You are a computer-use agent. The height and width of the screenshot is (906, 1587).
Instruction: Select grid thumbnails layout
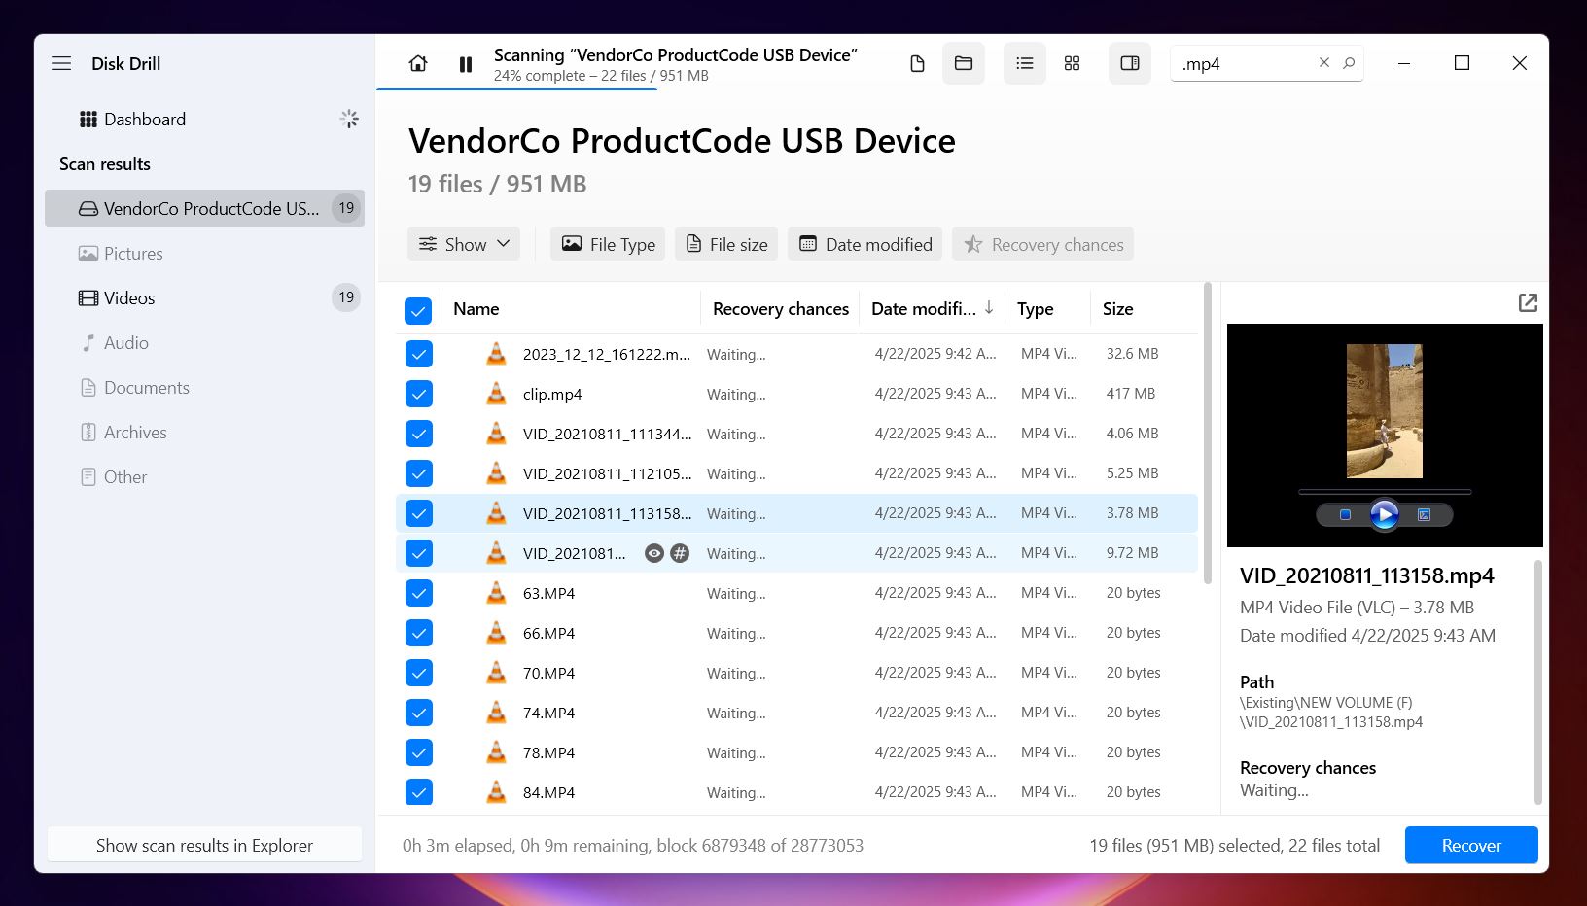[1072, 63]
